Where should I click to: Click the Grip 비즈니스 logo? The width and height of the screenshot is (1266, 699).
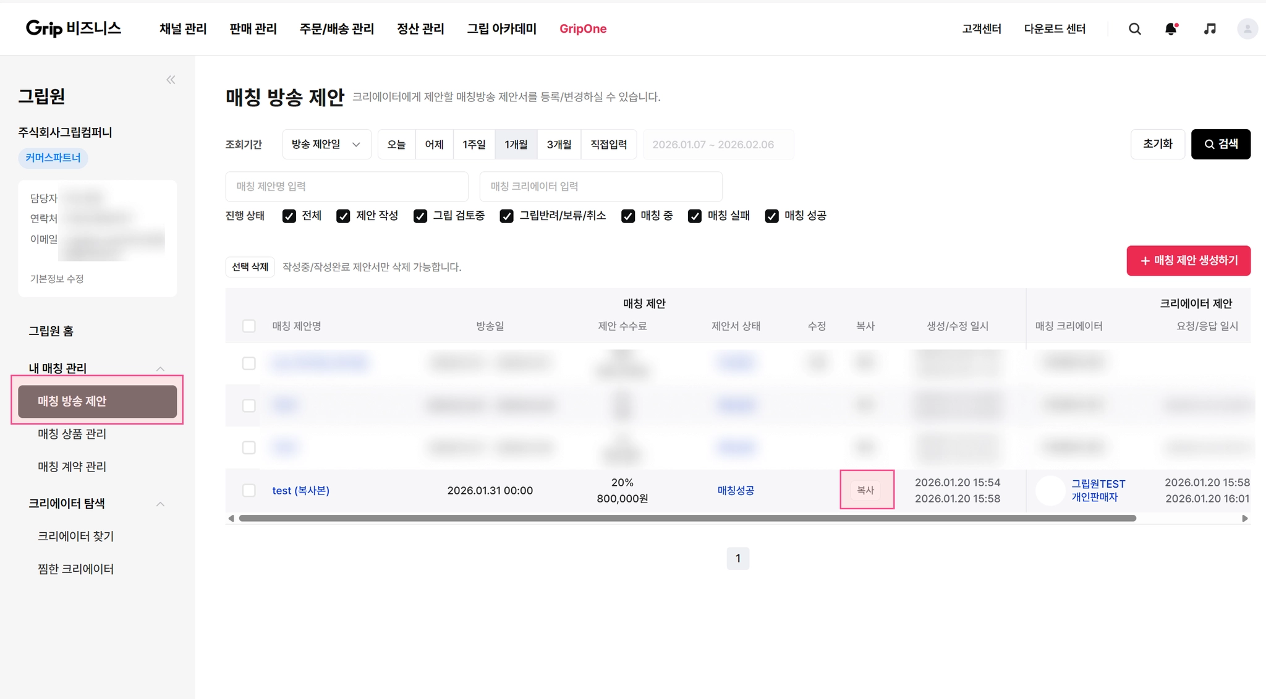coord(73,28)
